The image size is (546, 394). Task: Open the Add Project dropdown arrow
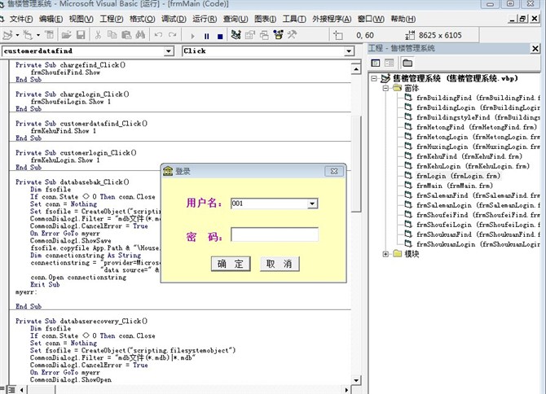[x=17, y=35]
